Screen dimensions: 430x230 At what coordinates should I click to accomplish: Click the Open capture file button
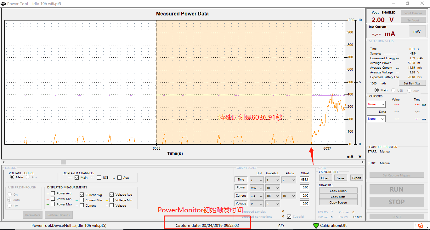[x=325, y=178]
